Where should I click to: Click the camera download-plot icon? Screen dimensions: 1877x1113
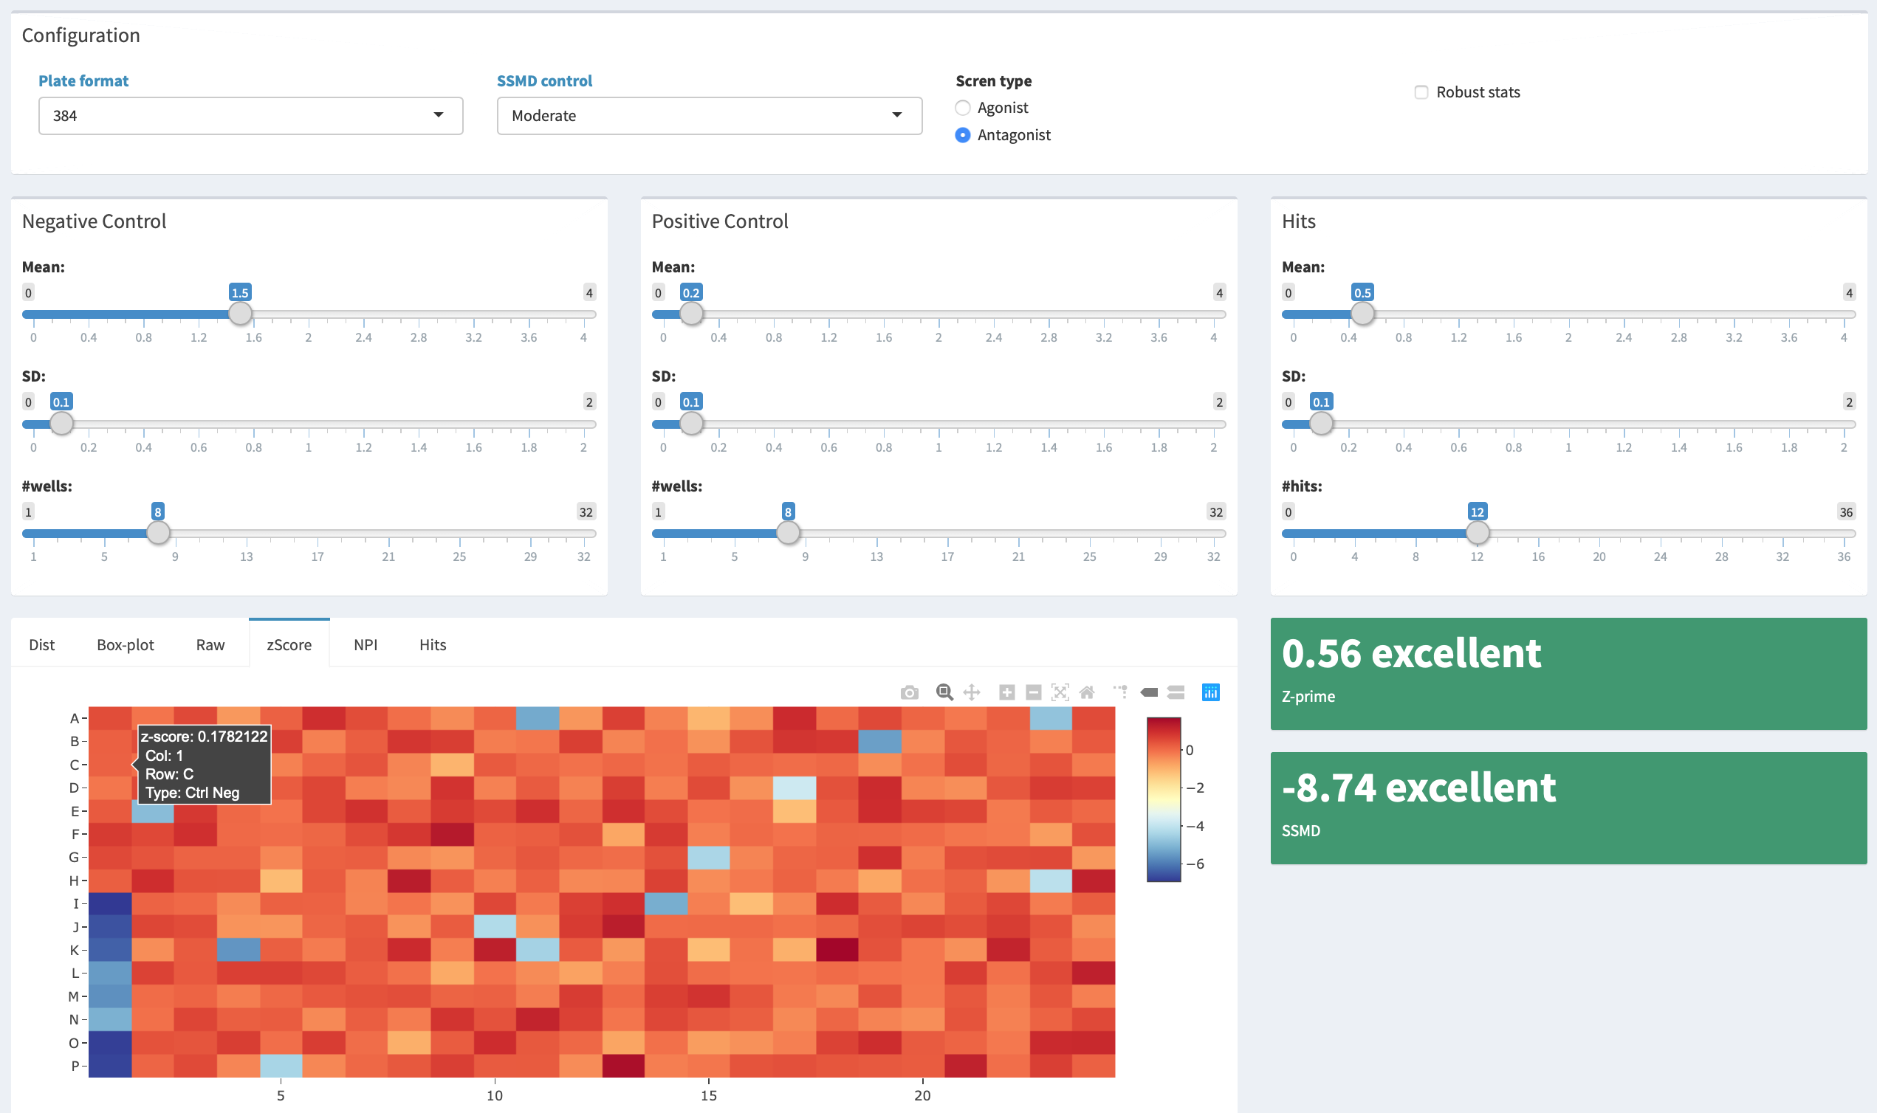coord(909,692)
